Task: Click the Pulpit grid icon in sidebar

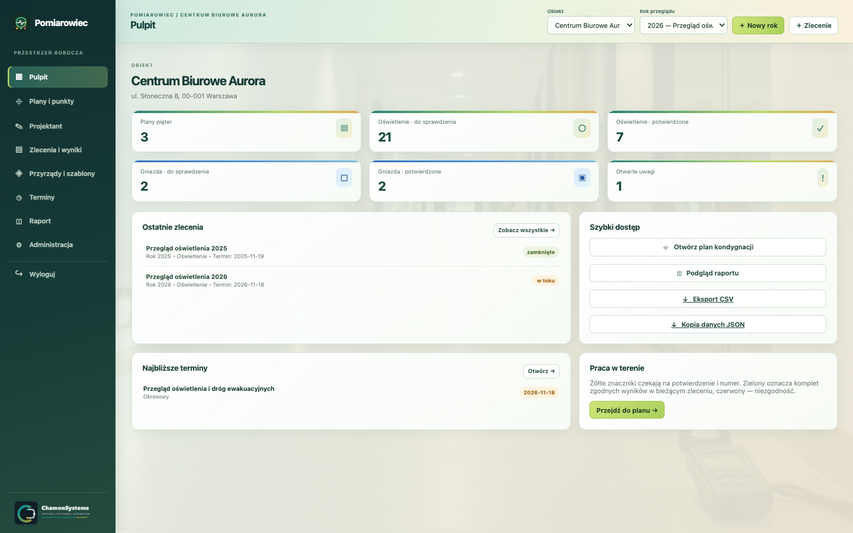Action: [x=19, y=77]
